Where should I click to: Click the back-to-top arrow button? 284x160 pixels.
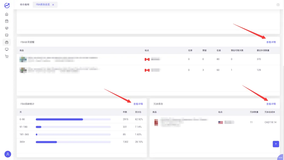click(276, 144)
